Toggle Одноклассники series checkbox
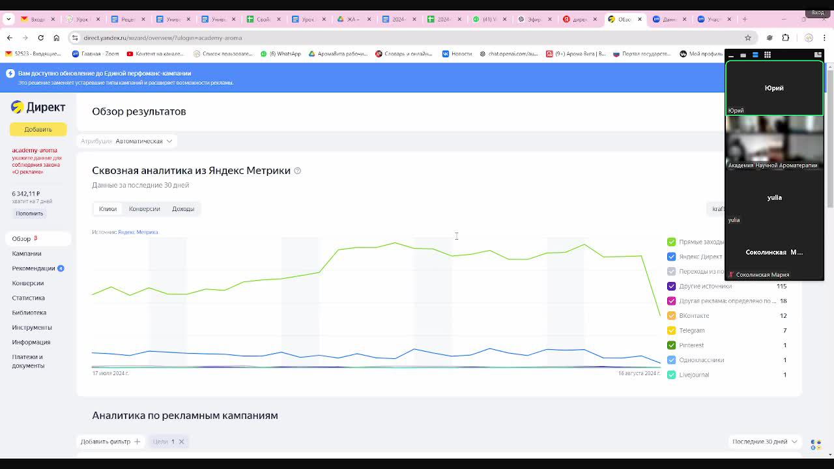 click(671, 360)
